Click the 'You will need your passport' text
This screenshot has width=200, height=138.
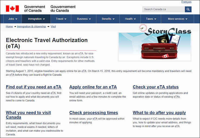pyautogui.click(x=98, y=97)
